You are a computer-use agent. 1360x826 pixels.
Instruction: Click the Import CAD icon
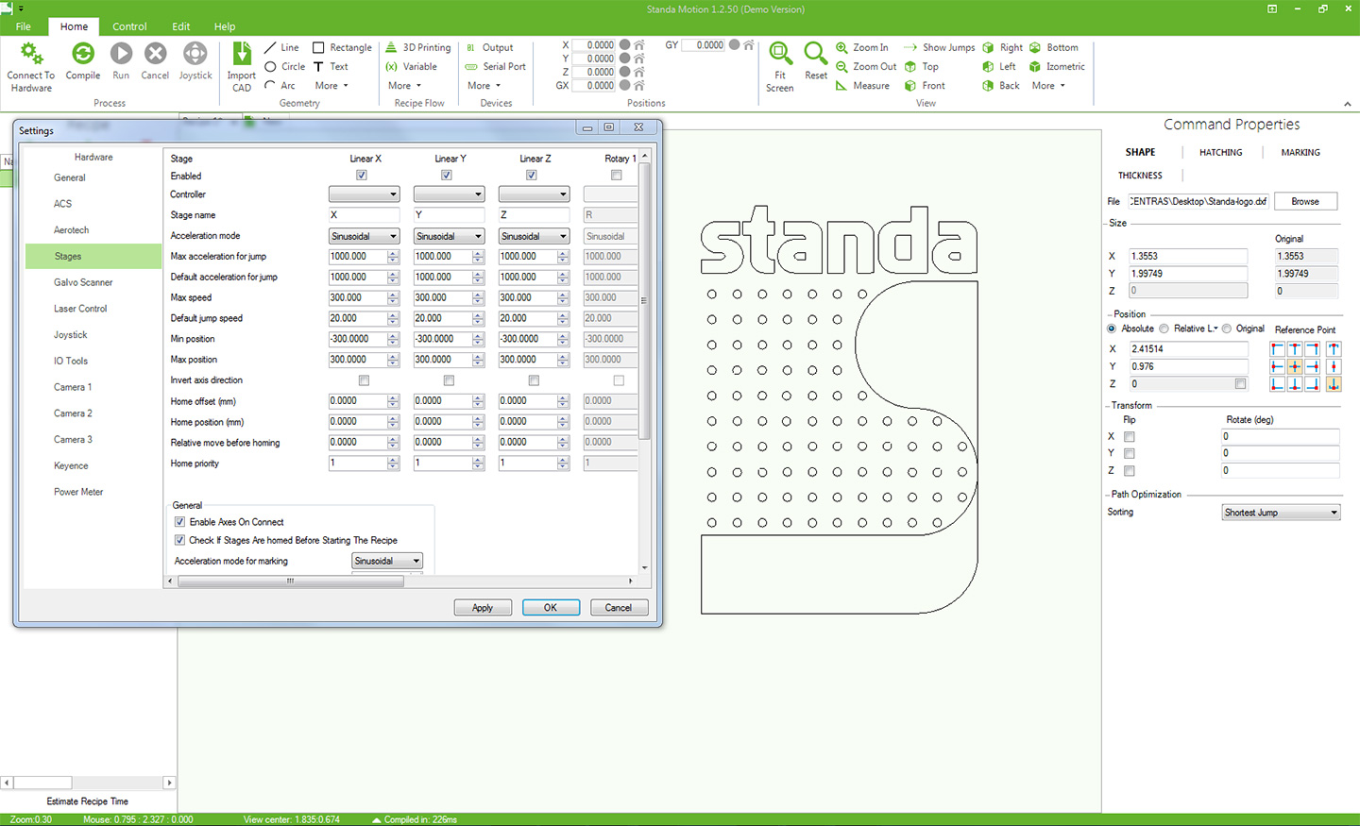click(x=242, y=54)
